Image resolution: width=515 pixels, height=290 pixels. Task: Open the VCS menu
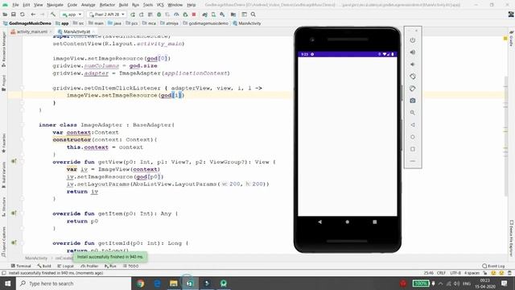[x=160, y=5]
